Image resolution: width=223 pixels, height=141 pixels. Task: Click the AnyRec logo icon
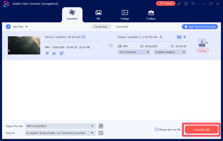[x=6, y=4]
